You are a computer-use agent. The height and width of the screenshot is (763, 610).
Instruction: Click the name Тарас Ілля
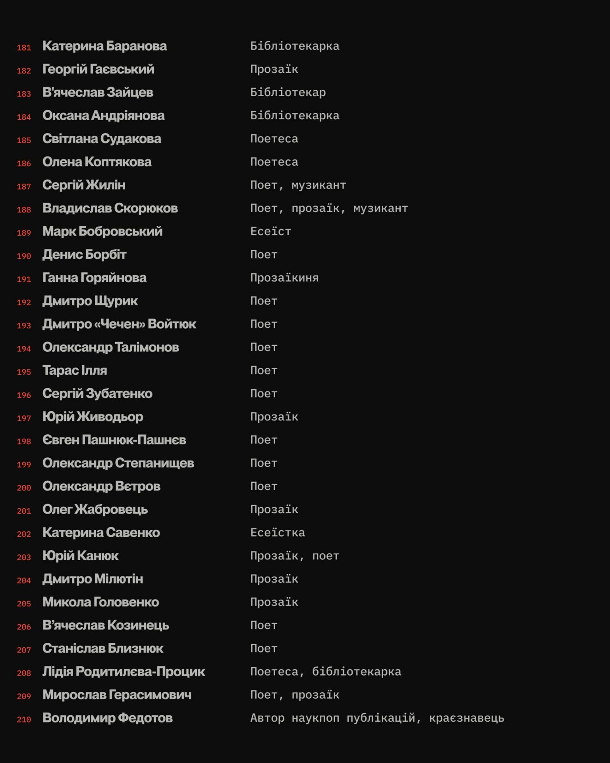[75, 370]
